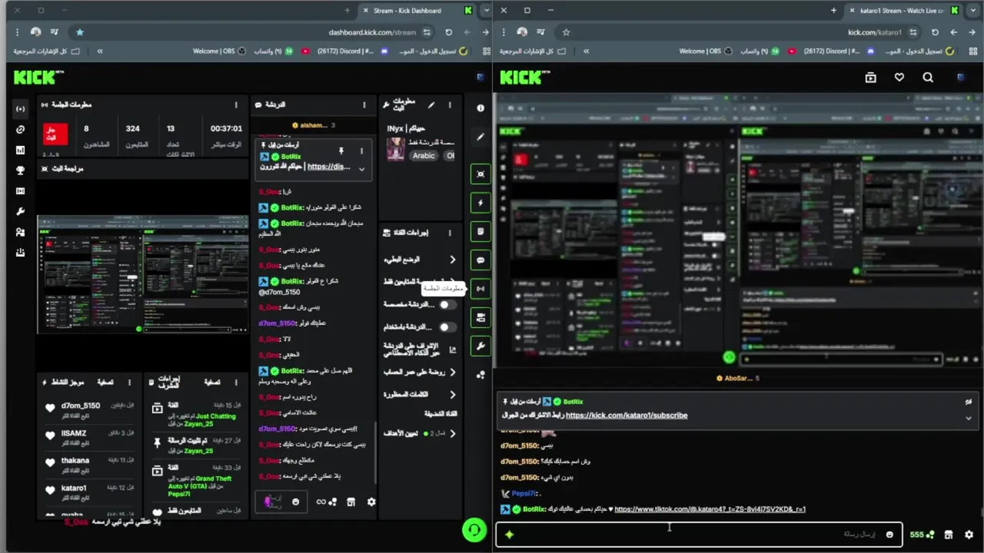Toggle the upper switch in channel actions

click(x=447, y=305)
